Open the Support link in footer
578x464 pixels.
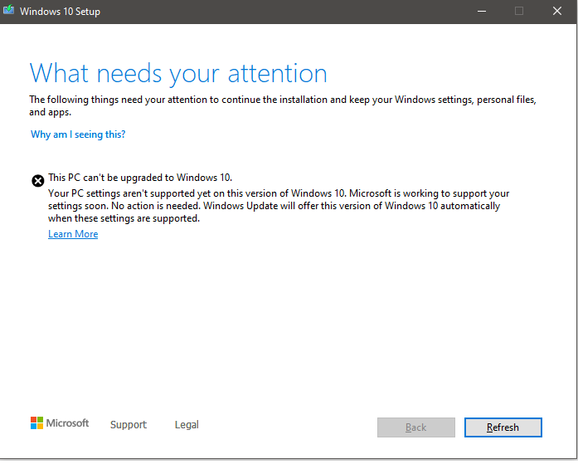129,424
